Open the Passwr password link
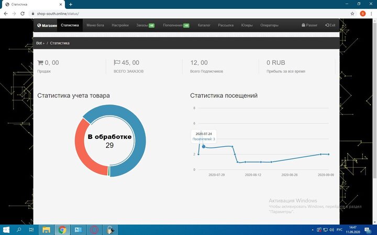 pos(309,25)
